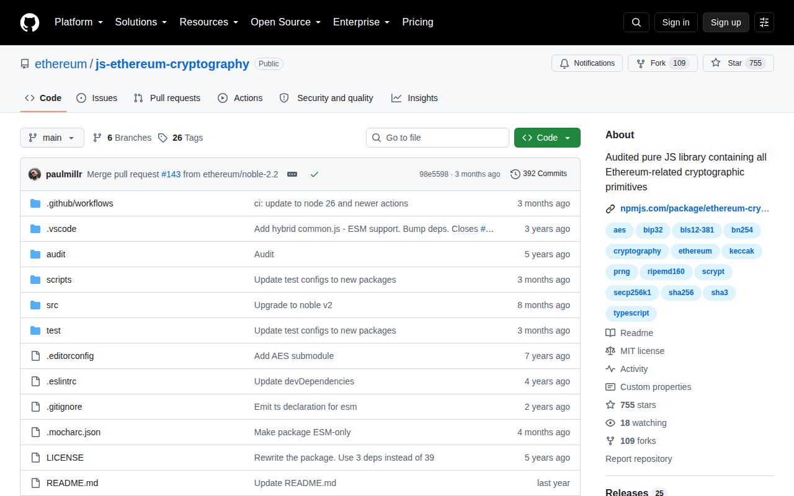The width and height of the screenshot is (794, 496).
Task: Click the star icon beside 755 stars
Action: click(610, 405)
